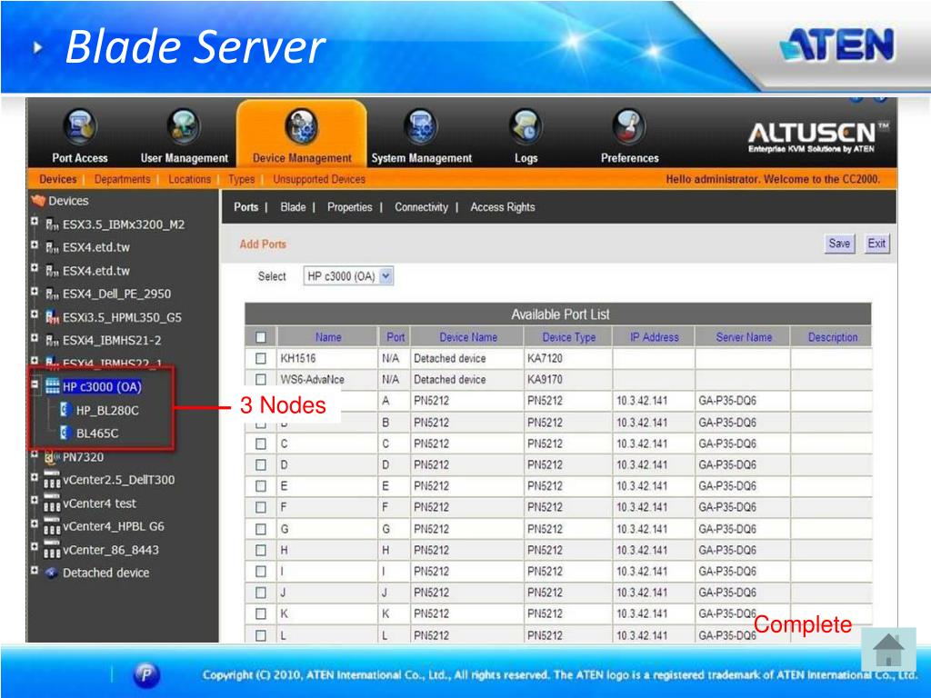
Task: Select the Device Management gear icon
Action: [302, 126]
